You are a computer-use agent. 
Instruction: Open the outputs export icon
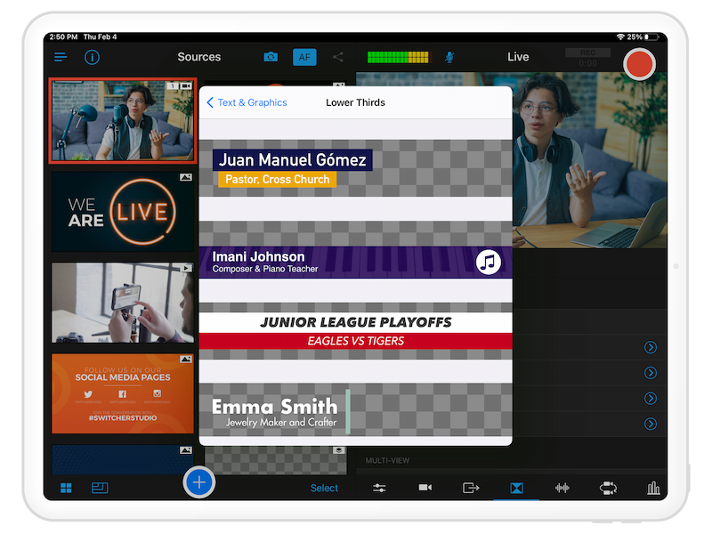[x=471, y=488]
